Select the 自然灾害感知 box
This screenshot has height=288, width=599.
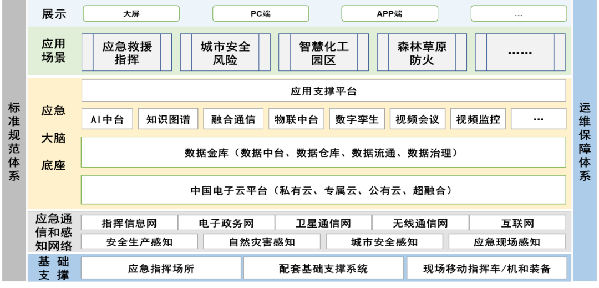click(x=262, y=242)
